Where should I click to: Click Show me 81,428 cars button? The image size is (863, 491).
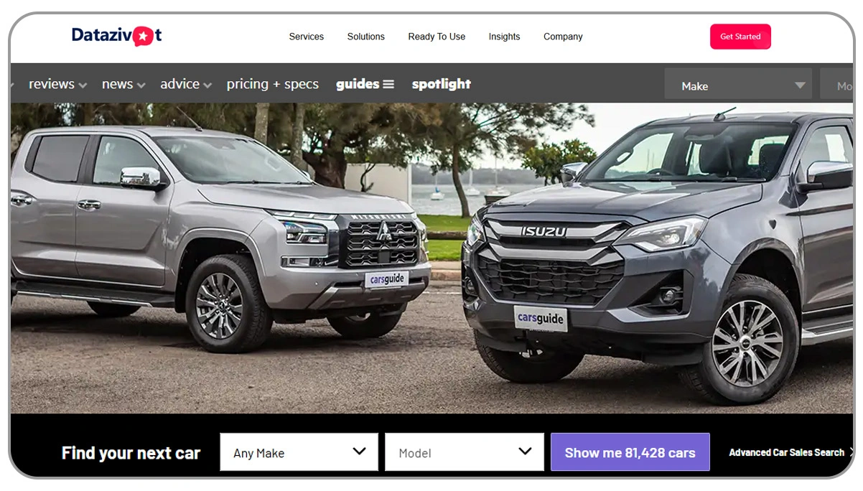pyautogui.click(x=630, y=452)
